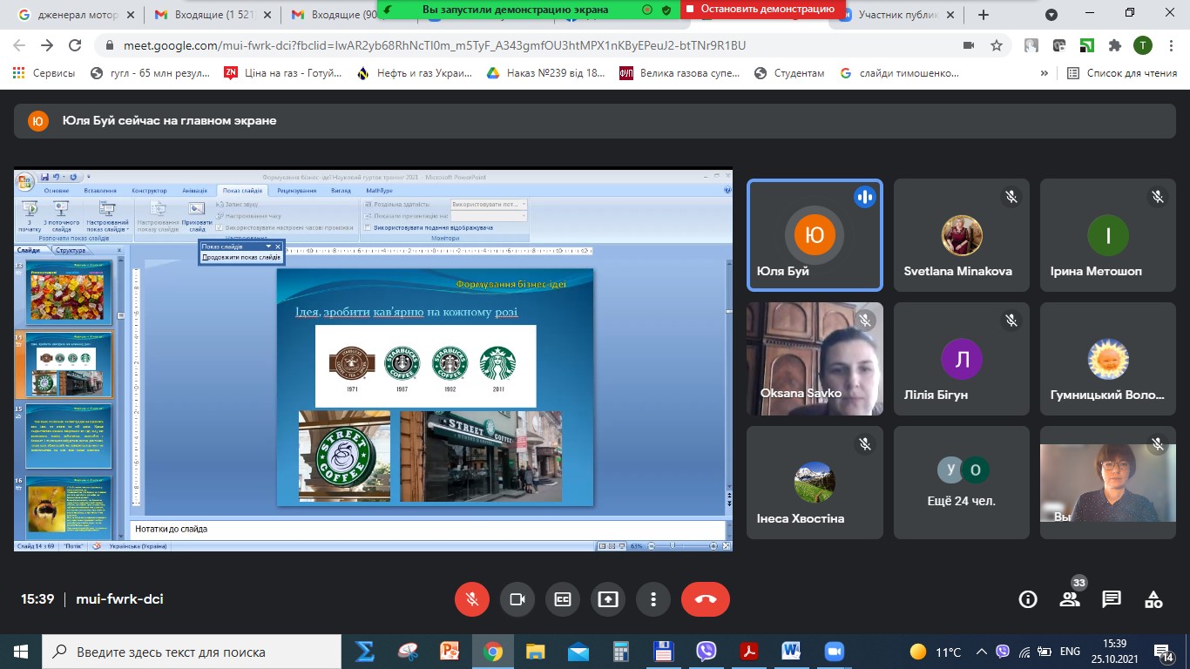Bookmark this page with star icon

tap(997, 45)
